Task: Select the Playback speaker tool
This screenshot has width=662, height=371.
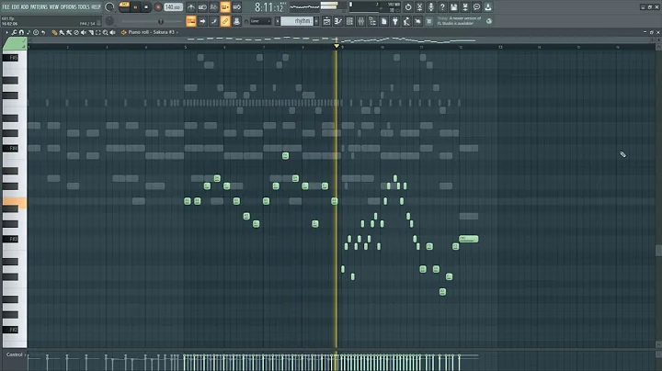Action: 112,32
